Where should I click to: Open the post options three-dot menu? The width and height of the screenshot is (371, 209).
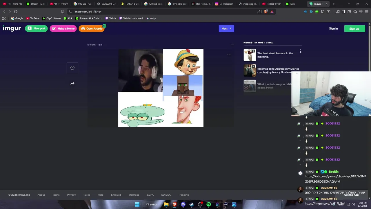(232, 44)
